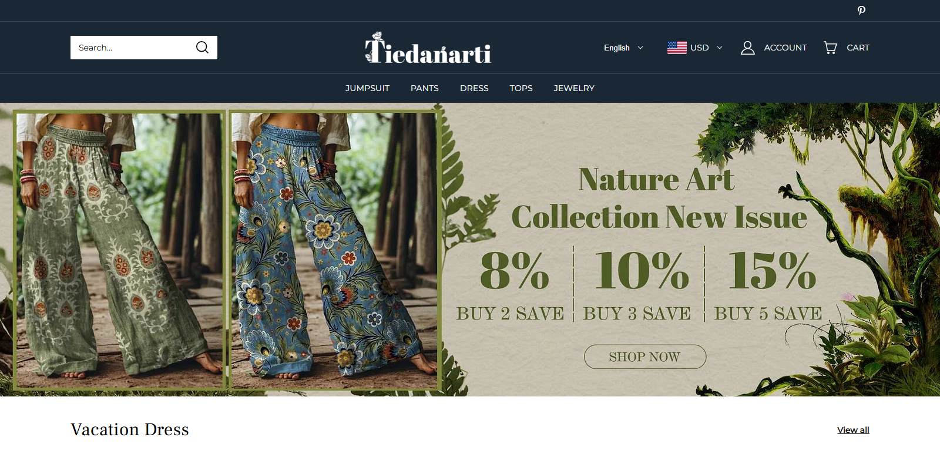Screen dimensions: 940x454
Task: Expand the English language dropdown
Action: (x=623, y=48)
